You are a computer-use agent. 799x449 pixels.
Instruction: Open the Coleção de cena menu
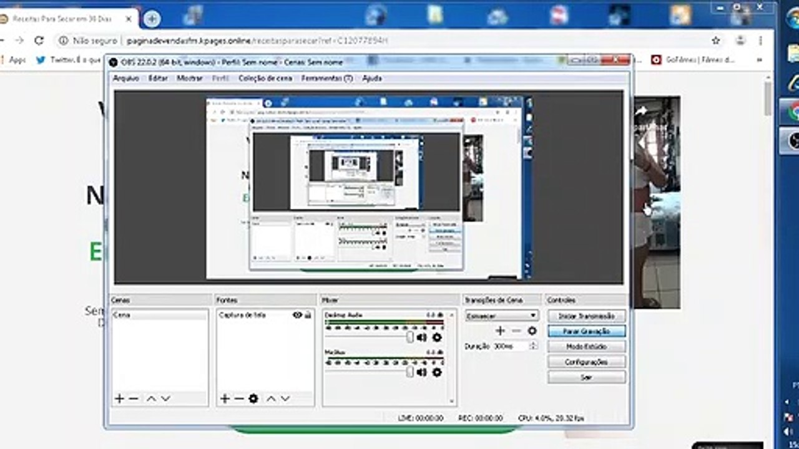pos(265,79)
